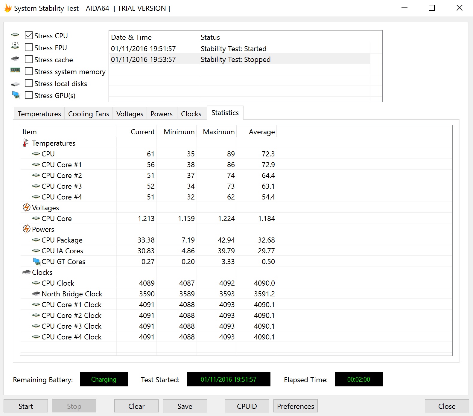473x416 pixels.
Task: Click the icon beside CPU Core #1 Clock
Action: [x=36, y=304]
